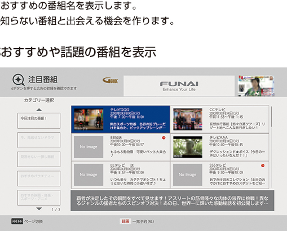Click the red 録画 button icon

pos(125,221)
